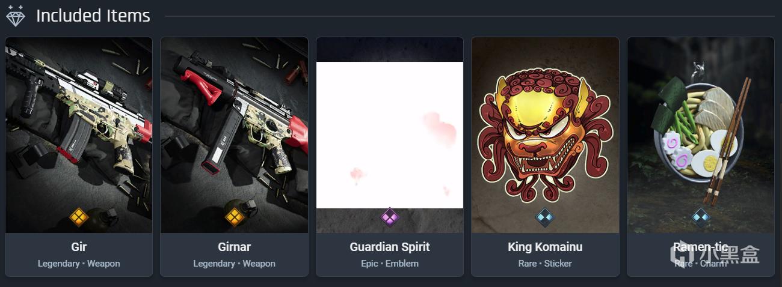Click the Legendary • Weapon label under Gir

[79, 264]
